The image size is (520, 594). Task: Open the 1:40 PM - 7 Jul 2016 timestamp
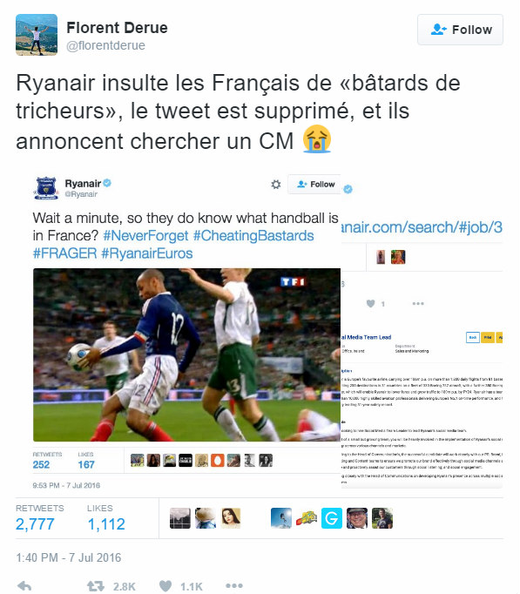[x=69, y=557]
